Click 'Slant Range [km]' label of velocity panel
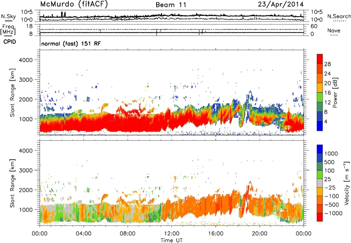The height and width of the screenshot is (243, 351). pos(12,183)
